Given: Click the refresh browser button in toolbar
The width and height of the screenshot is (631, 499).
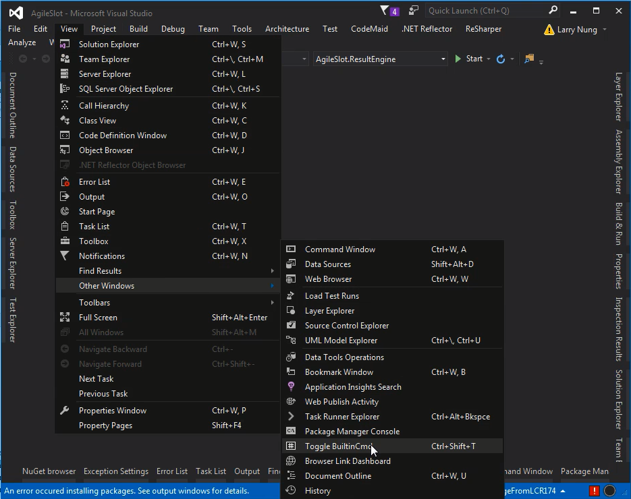Looking at the screenshot, I should [x=501, y=59].
